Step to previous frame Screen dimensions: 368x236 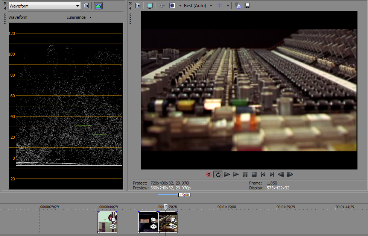[281, 174]
